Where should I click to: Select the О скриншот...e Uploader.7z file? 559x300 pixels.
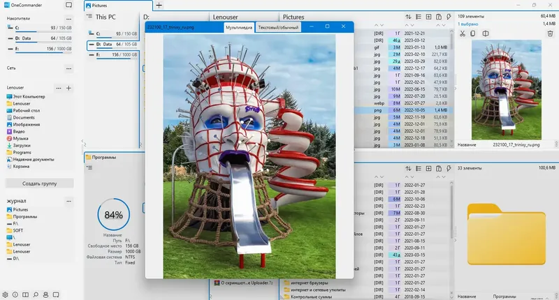(243, 283)
